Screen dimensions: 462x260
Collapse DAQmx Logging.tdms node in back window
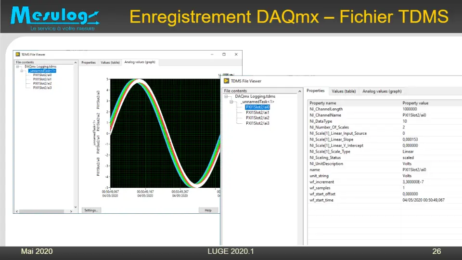pyautogui.click(x=17, y=66)
